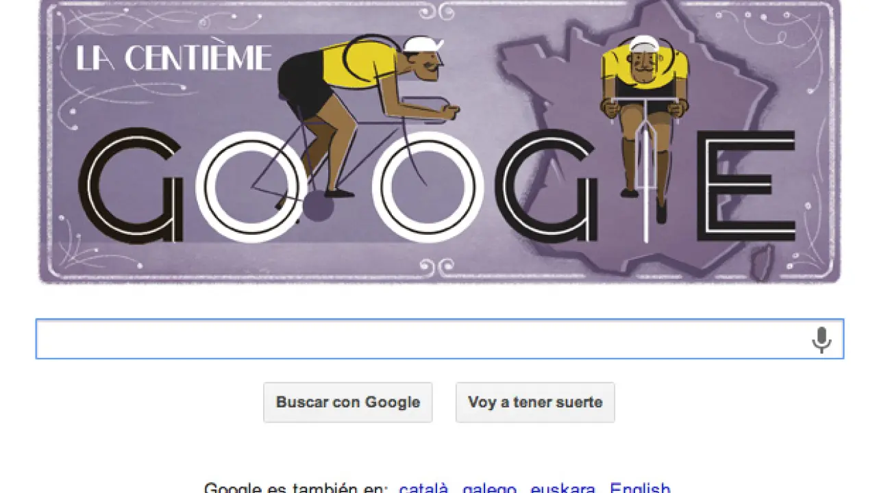Switch Google to English

pyautogui.click(x=640, y=488)
